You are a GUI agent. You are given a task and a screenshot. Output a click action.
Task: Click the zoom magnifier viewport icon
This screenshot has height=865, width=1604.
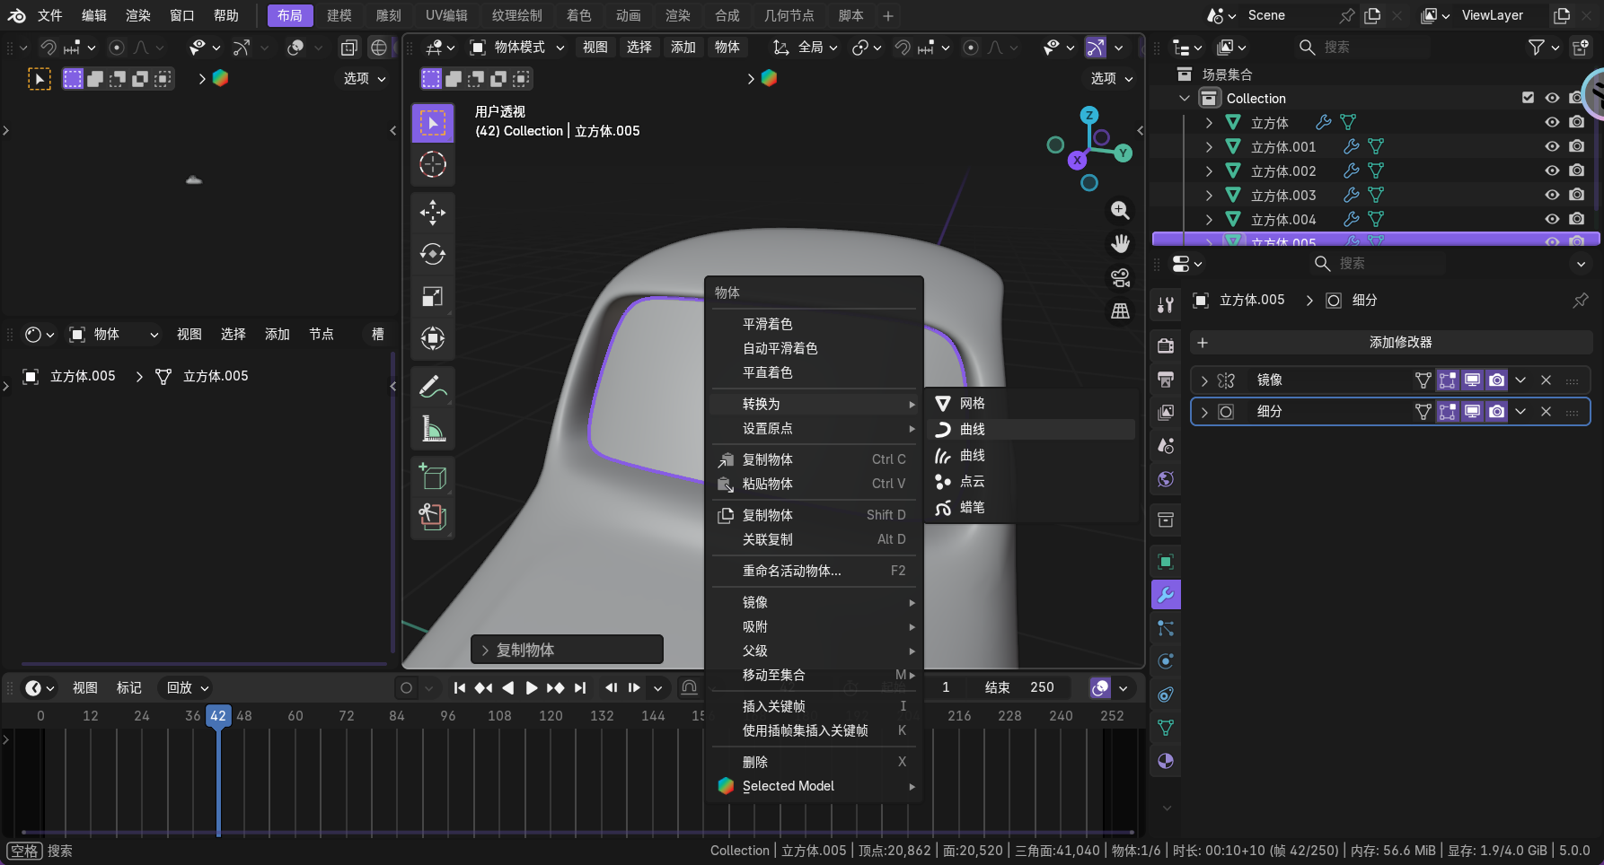(1120, 210)
